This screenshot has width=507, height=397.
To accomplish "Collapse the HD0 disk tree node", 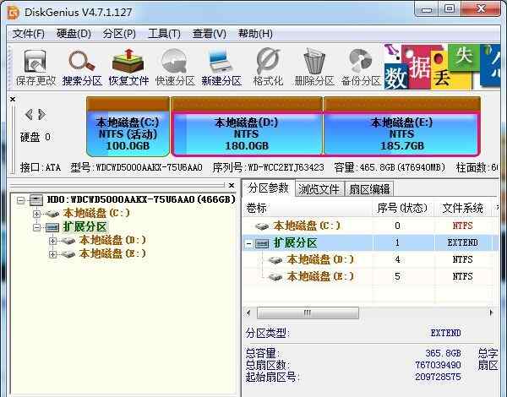I will 21,200.
